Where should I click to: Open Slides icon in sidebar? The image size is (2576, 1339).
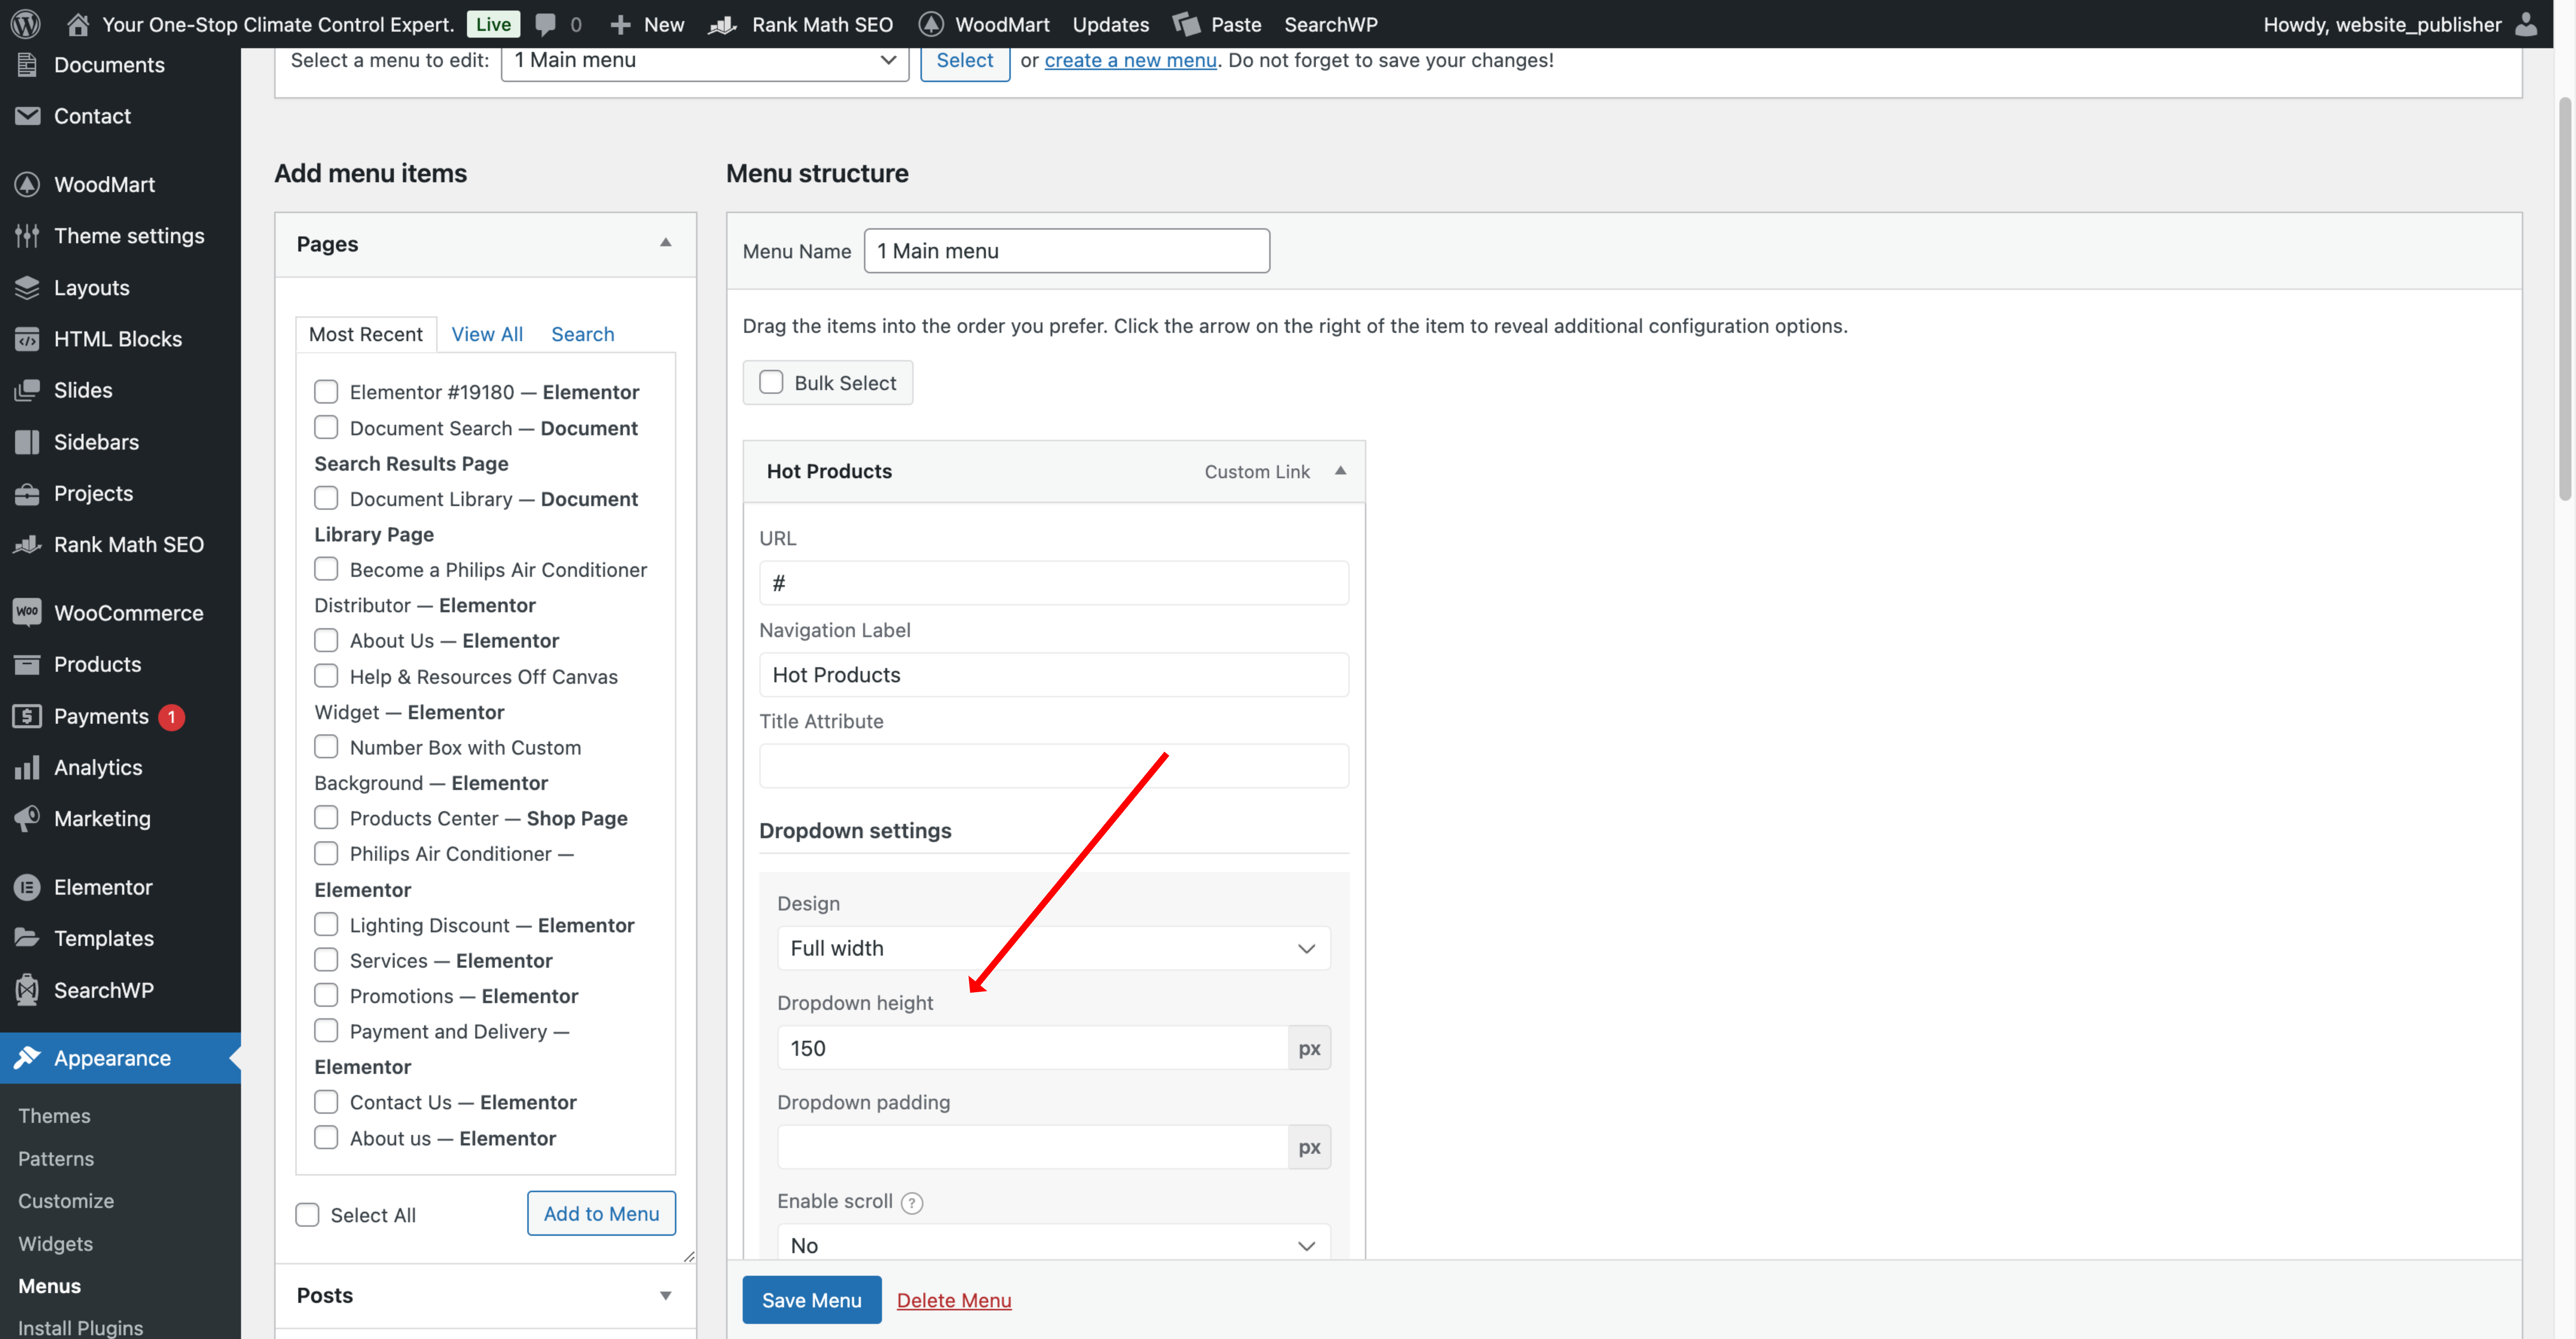tap(27, 390)
